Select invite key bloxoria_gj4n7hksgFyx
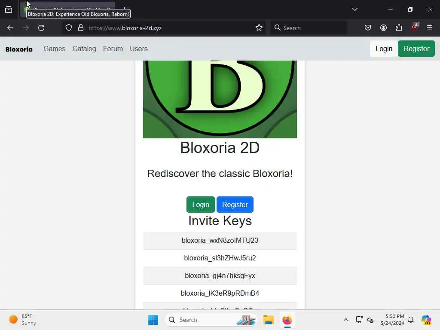Image resolution: width=440 pixels, height=330 pixels. (x=220, y=275)
